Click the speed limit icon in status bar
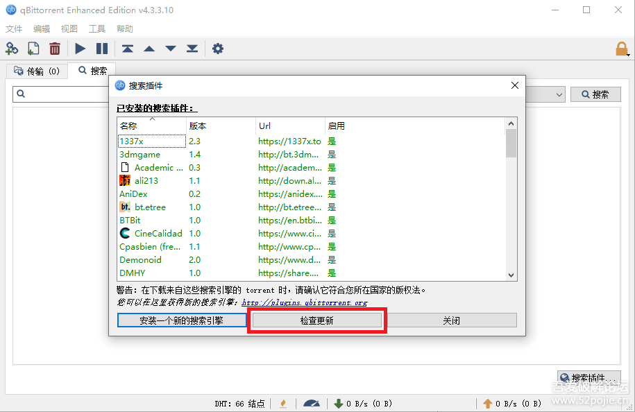 tap(312, 404)
